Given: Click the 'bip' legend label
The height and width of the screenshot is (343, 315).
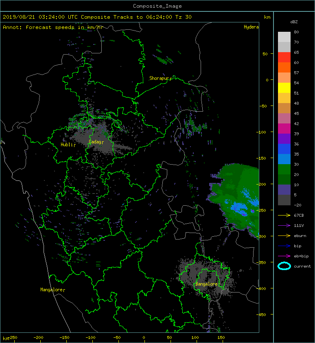Looking at the screenshot, I should click(297, 246).
